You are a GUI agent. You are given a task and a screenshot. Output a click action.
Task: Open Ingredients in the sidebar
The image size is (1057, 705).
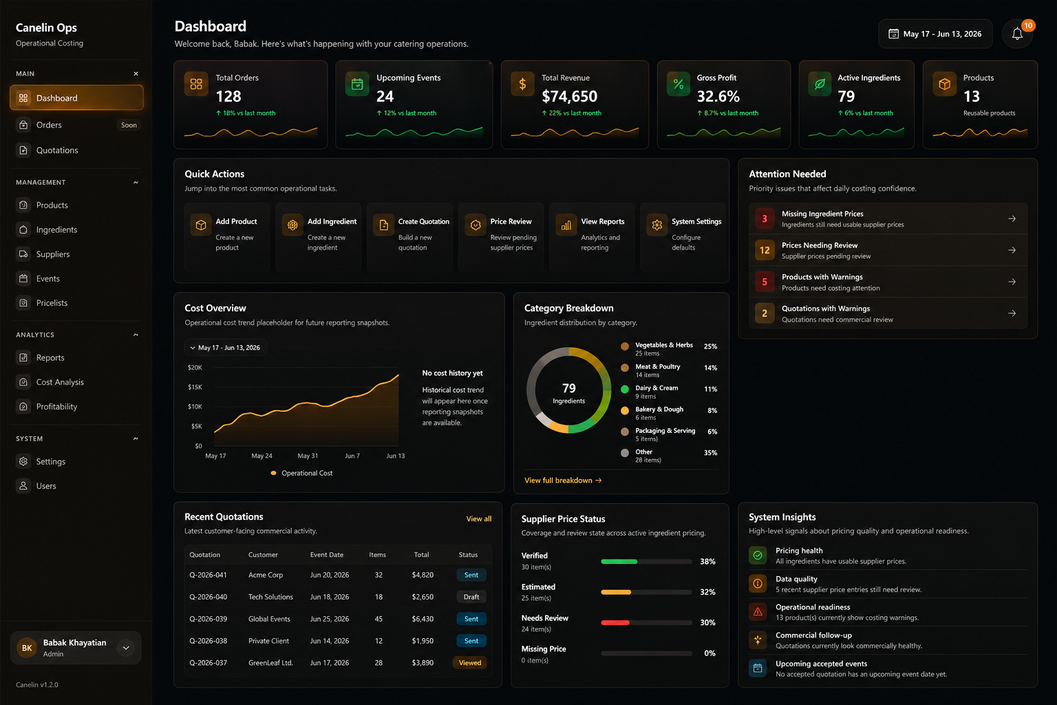tap(76, 229)
